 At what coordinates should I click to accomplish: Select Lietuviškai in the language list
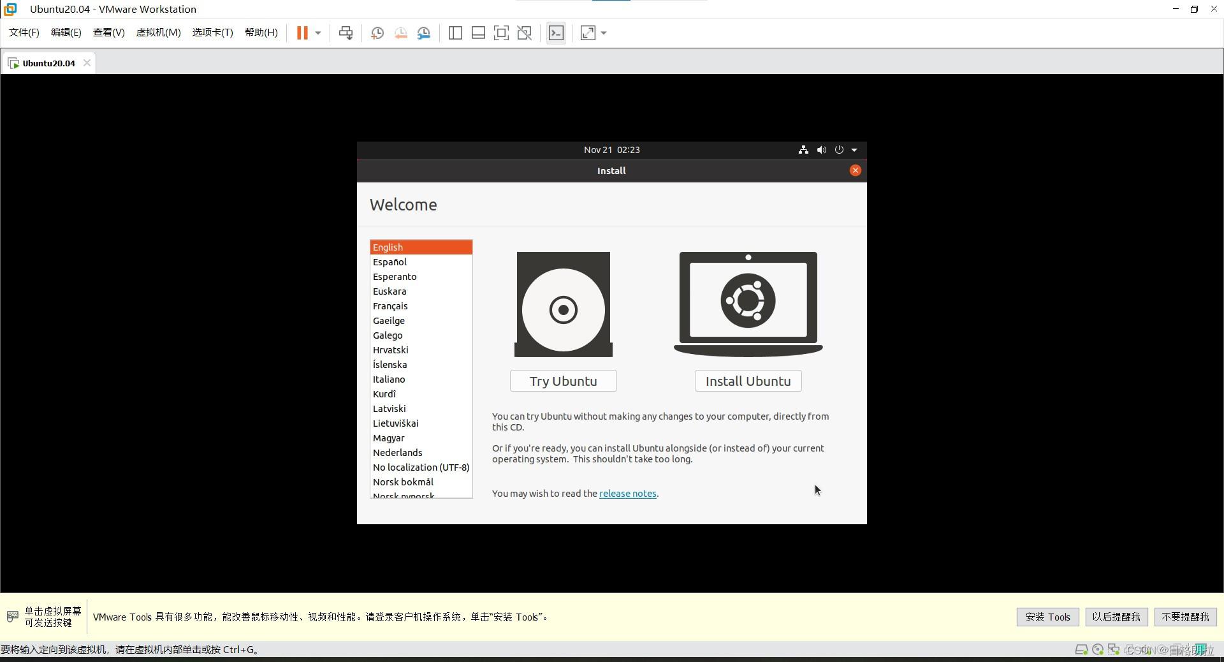pyautogui.click(x=421, y=423)
